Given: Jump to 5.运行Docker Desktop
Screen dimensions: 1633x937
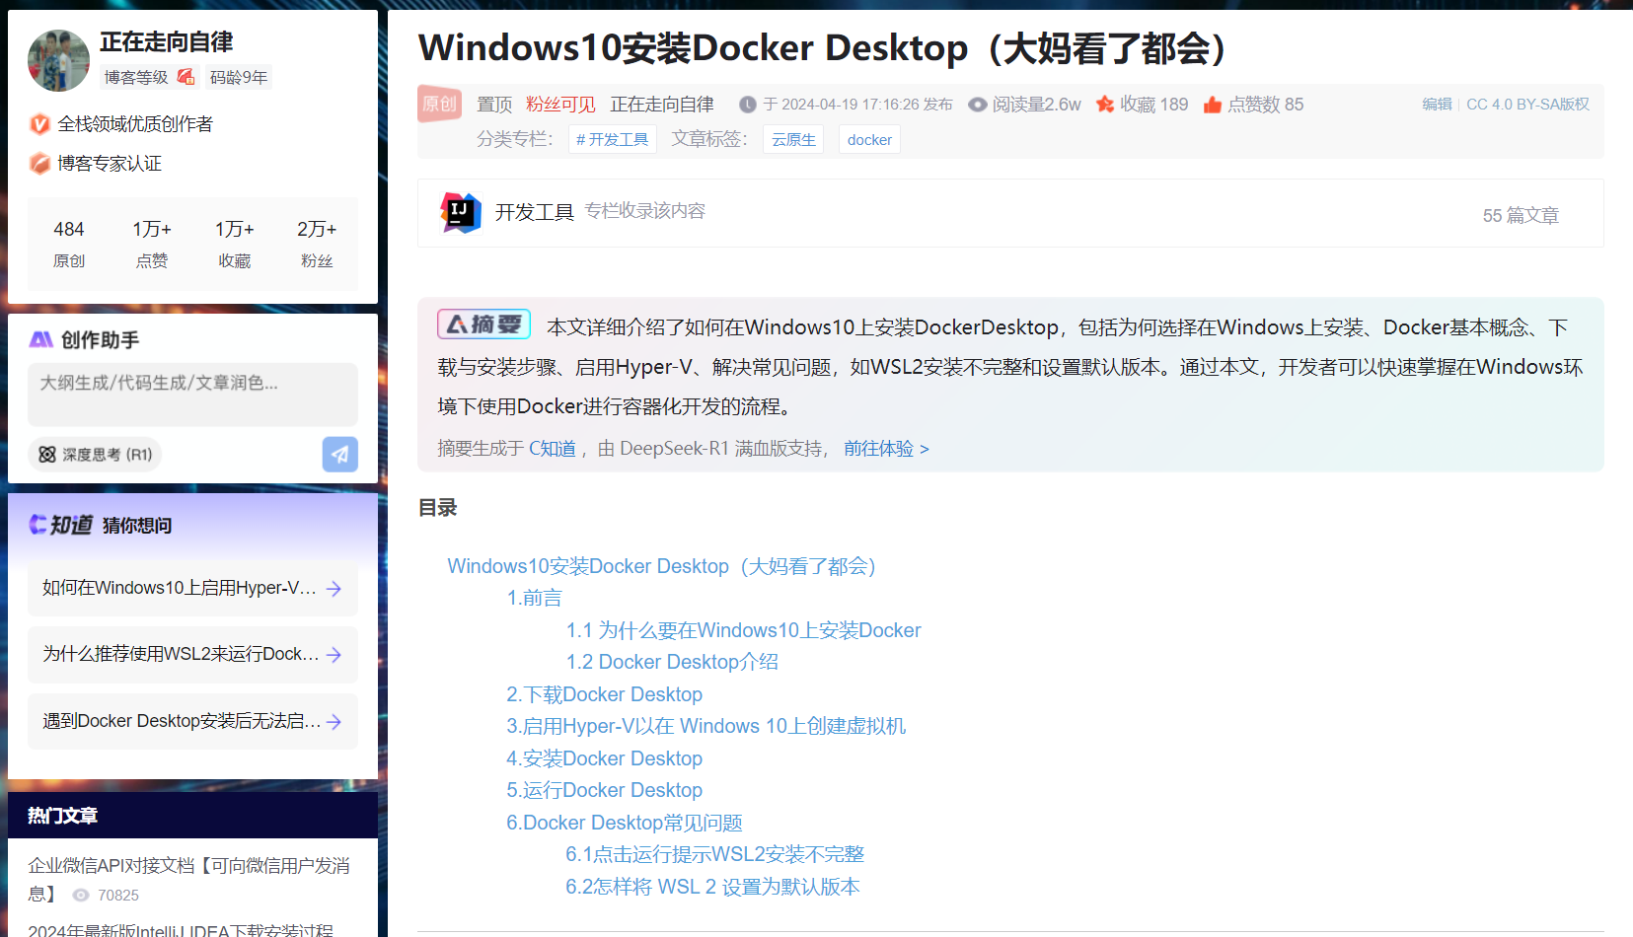Looking at the screenshot, I should click(605, 790).
